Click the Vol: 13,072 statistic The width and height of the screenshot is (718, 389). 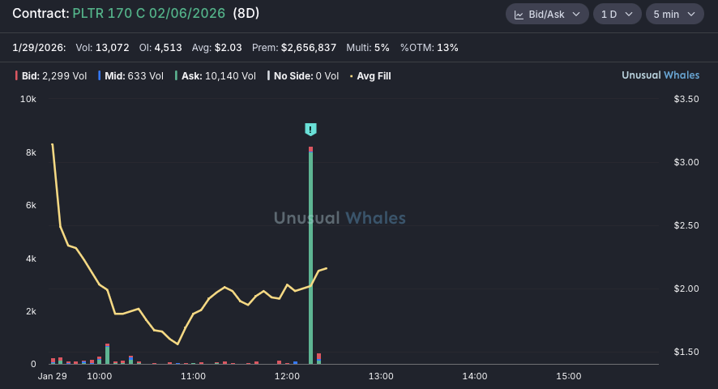pos(103,48)
